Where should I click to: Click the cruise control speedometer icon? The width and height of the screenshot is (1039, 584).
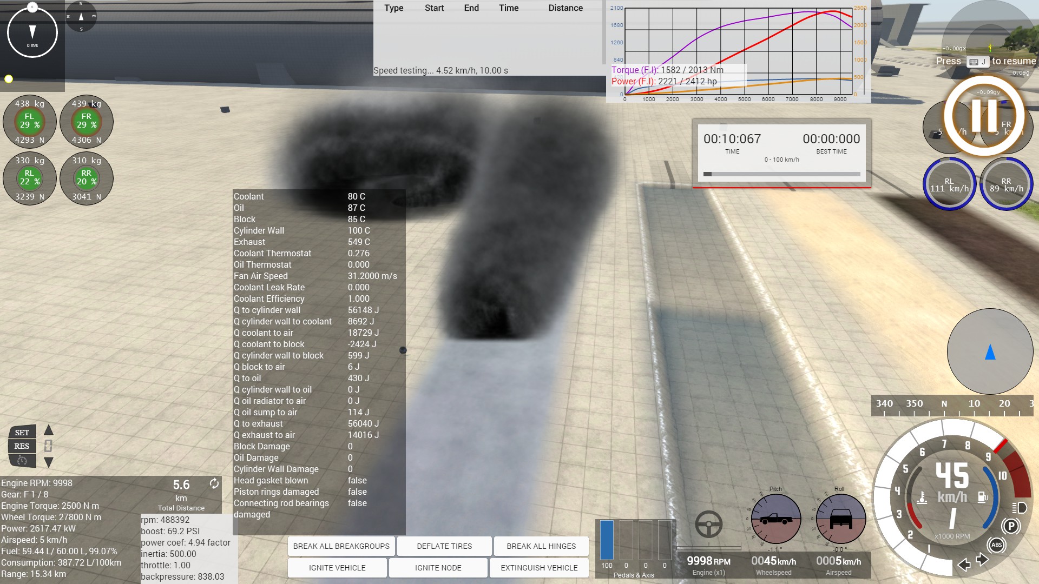click(x=22, y=461)
